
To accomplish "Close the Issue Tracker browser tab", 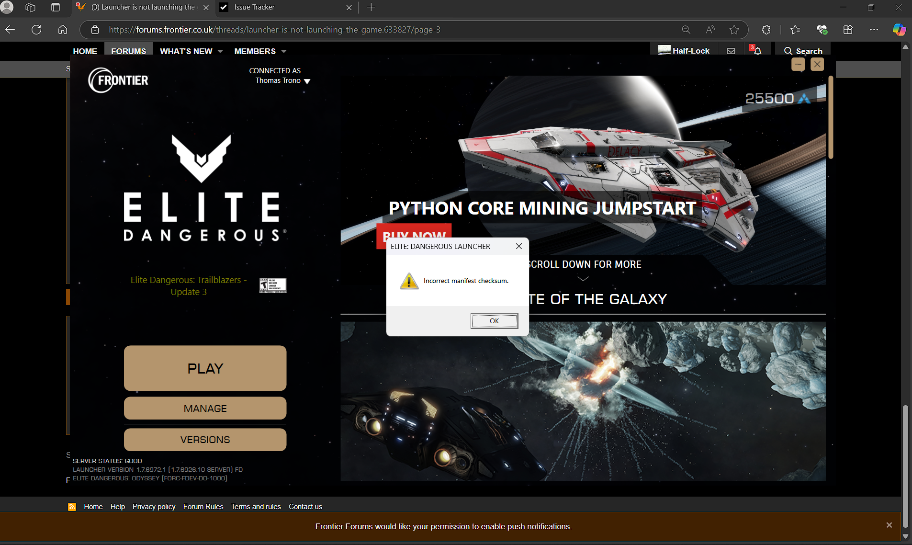I will tap(349, 8).
